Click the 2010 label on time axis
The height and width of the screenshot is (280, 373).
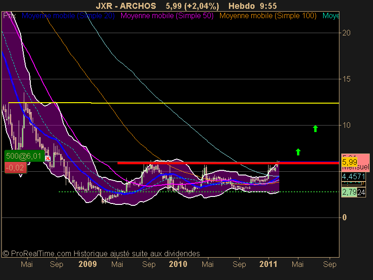(x=178, y=264)
